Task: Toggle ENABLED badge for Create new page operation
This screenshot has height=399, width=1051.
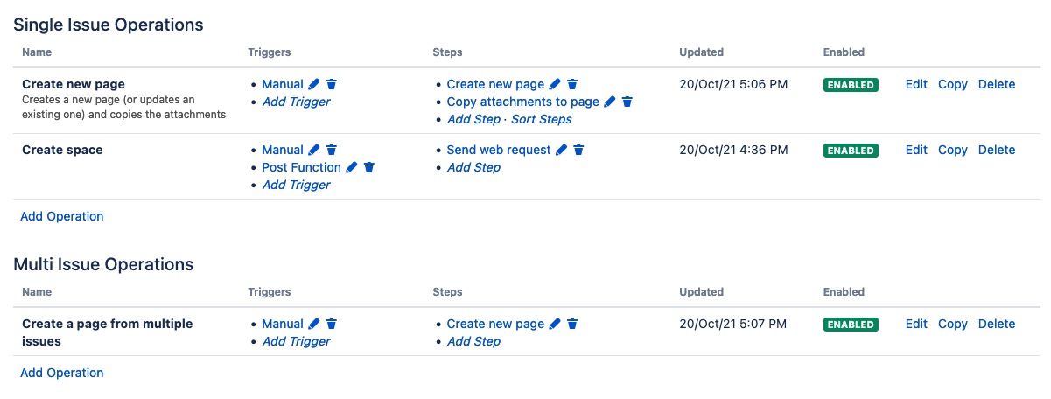Action: (851, 85)
